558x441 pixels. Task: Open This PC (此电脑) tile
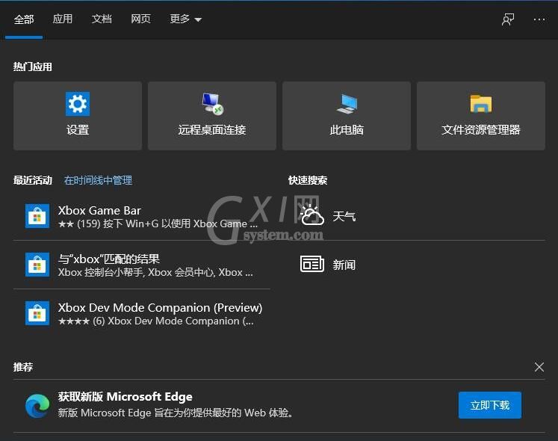pyautogui.click(x=347, y=116)
